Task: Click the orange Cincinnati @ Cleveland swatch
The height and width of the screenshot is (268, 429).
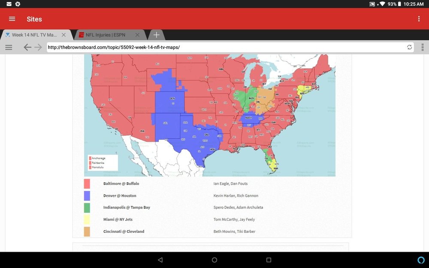Action: (x=87, y=232)
